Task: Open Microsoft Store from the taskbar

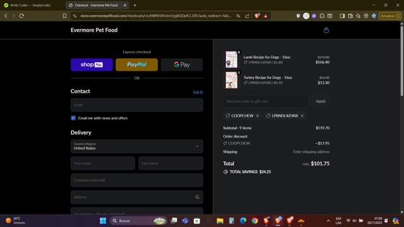Action: (x=197, y=221)
